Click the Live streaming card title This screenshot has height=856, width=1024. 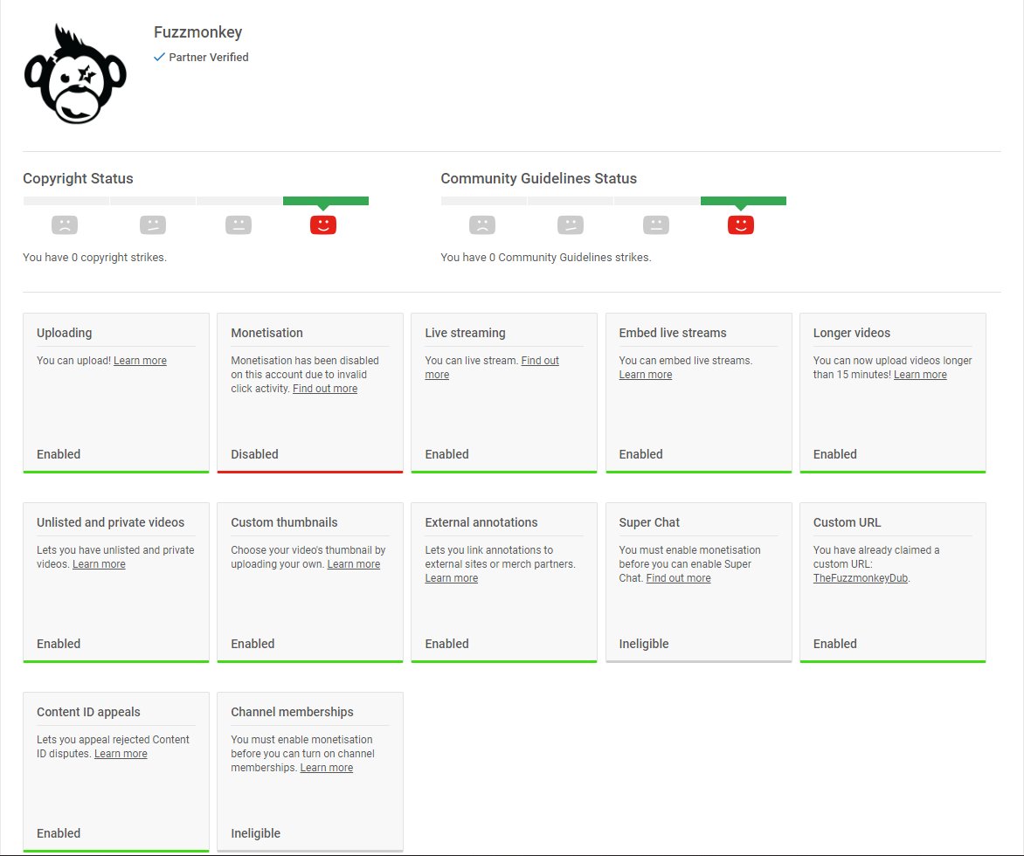pos(465,333)
